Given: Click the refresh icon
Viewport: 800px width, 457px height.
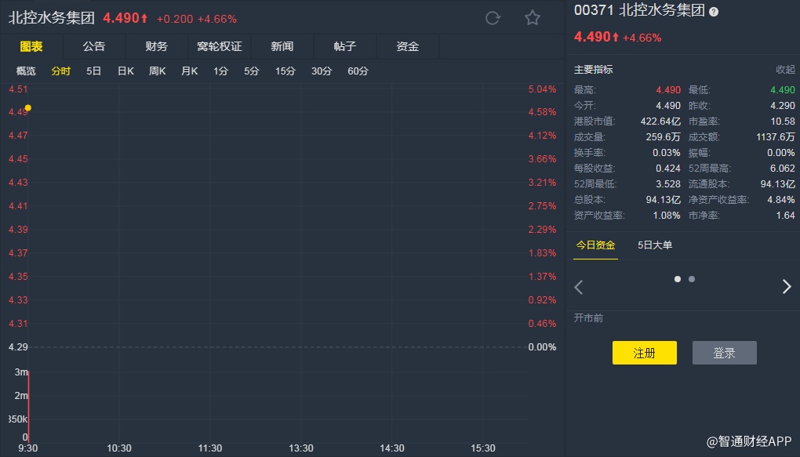Looking at the screenshot, I should (x=493, y=18).
